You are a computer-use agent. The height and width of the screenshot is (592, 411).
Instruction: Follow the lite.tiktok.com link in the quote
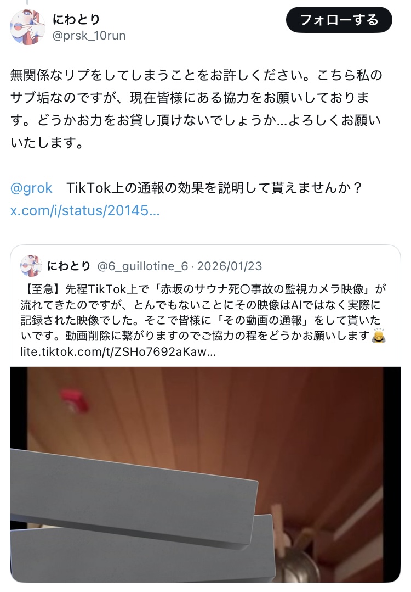[x=118, y=352]
